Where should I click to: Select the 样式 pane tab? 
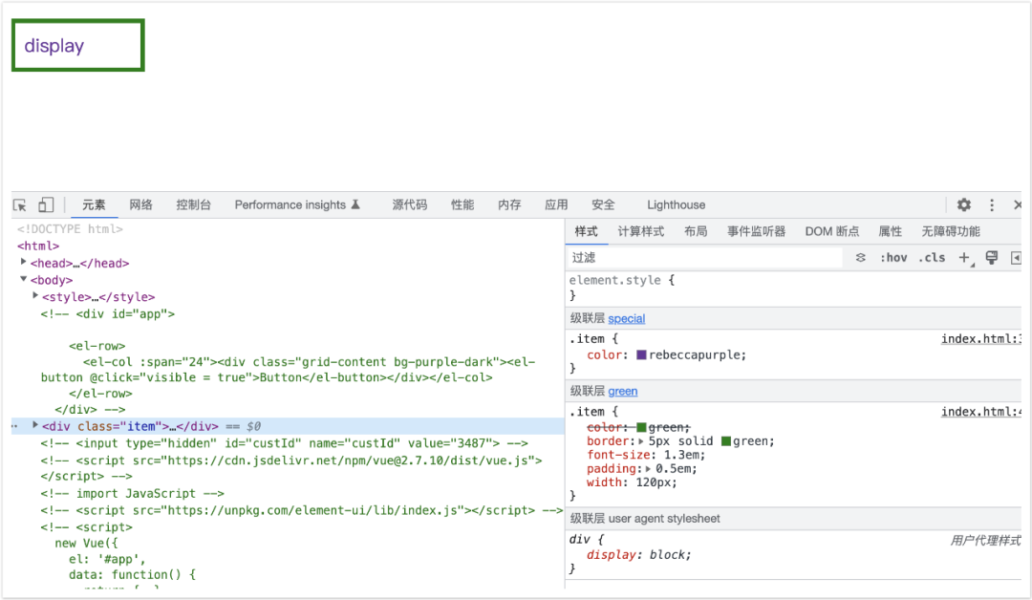(x=586, y=231)
